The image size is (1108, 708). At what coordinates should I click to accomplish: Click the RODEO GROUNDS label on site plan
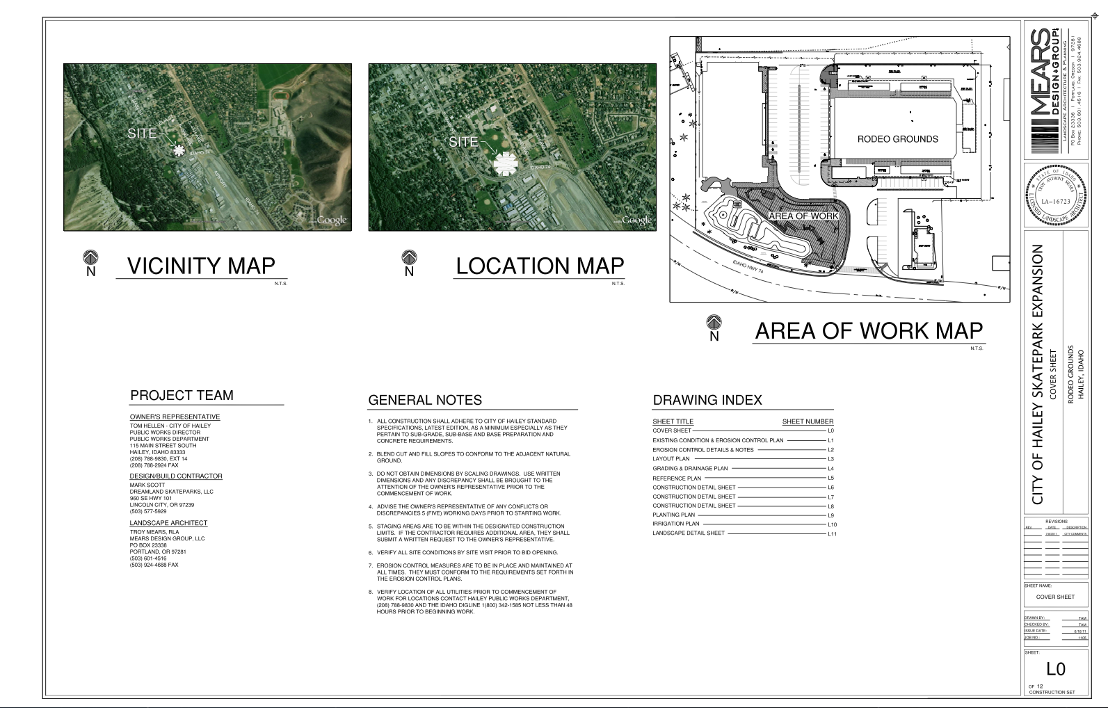897,139
